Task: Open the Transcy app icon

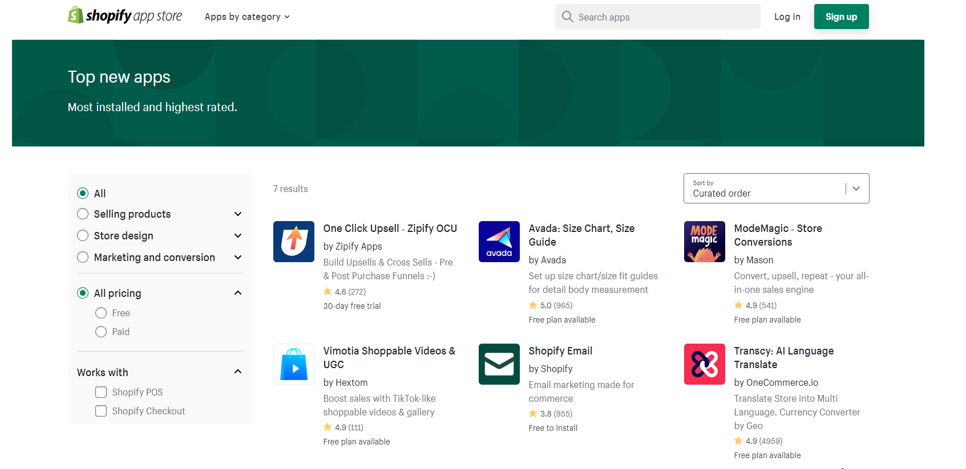Action: click(705, 364)
